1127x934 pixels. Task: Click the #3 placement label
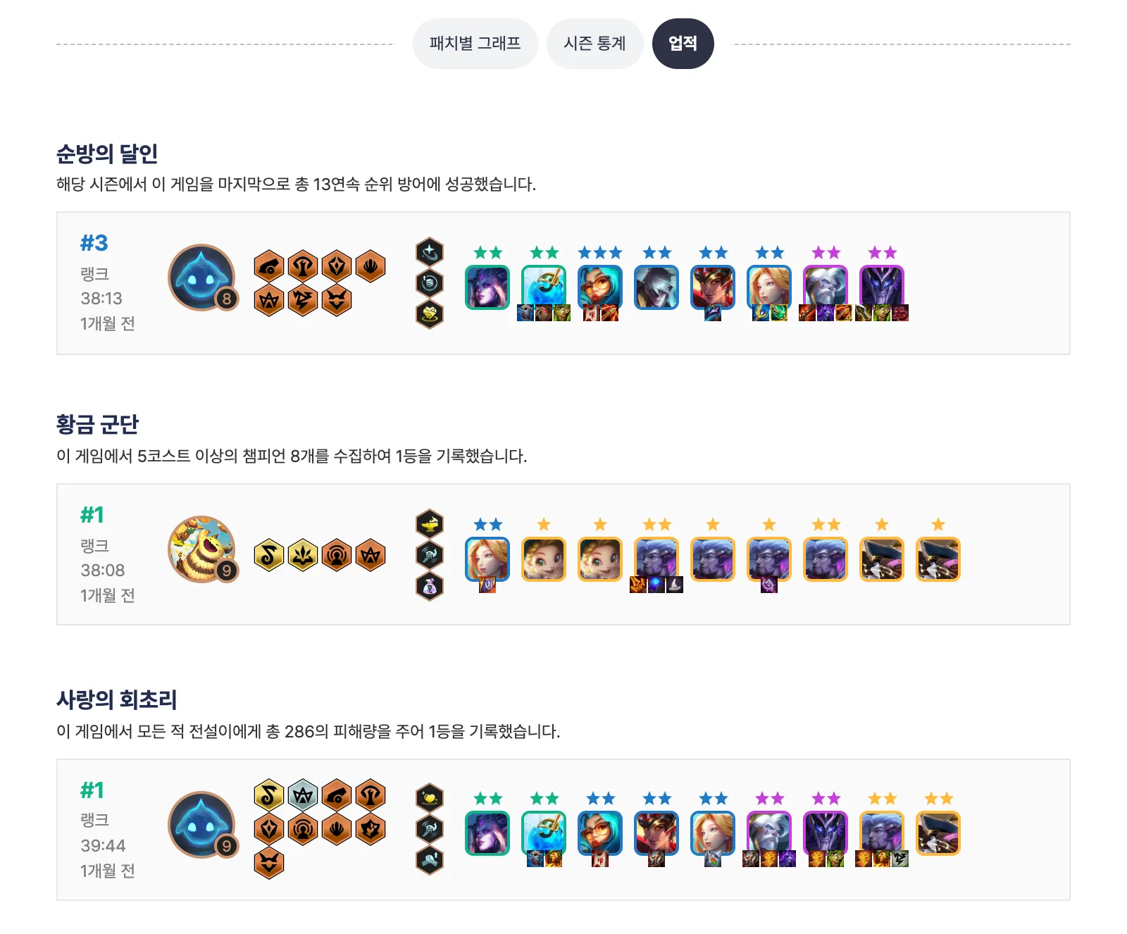94,243
